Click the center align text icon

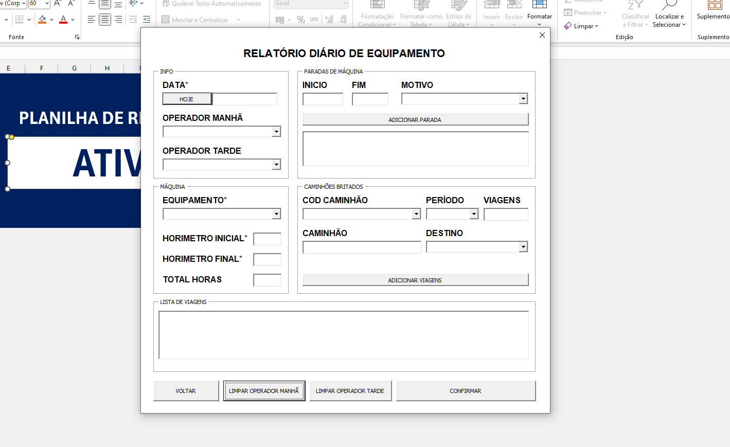coord(105,20)
